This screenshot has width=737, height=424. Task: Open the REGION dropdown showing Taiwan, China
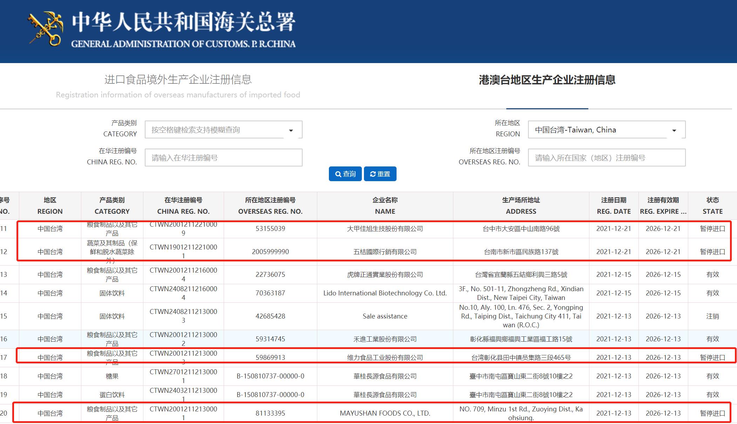[606, 129]
